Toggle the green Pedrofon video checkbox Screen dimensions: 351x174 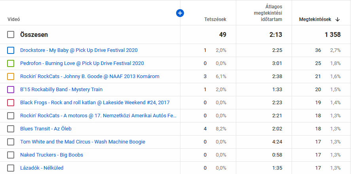tap(11, 63)
